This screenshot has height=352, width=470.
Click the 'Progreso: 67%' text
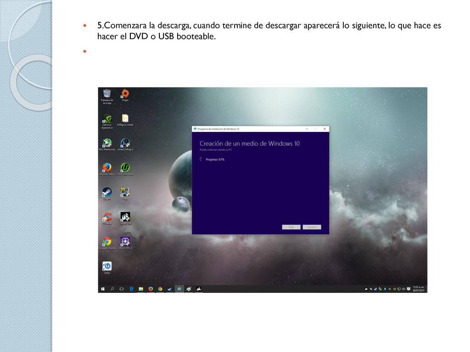click(x=215, y=159)
